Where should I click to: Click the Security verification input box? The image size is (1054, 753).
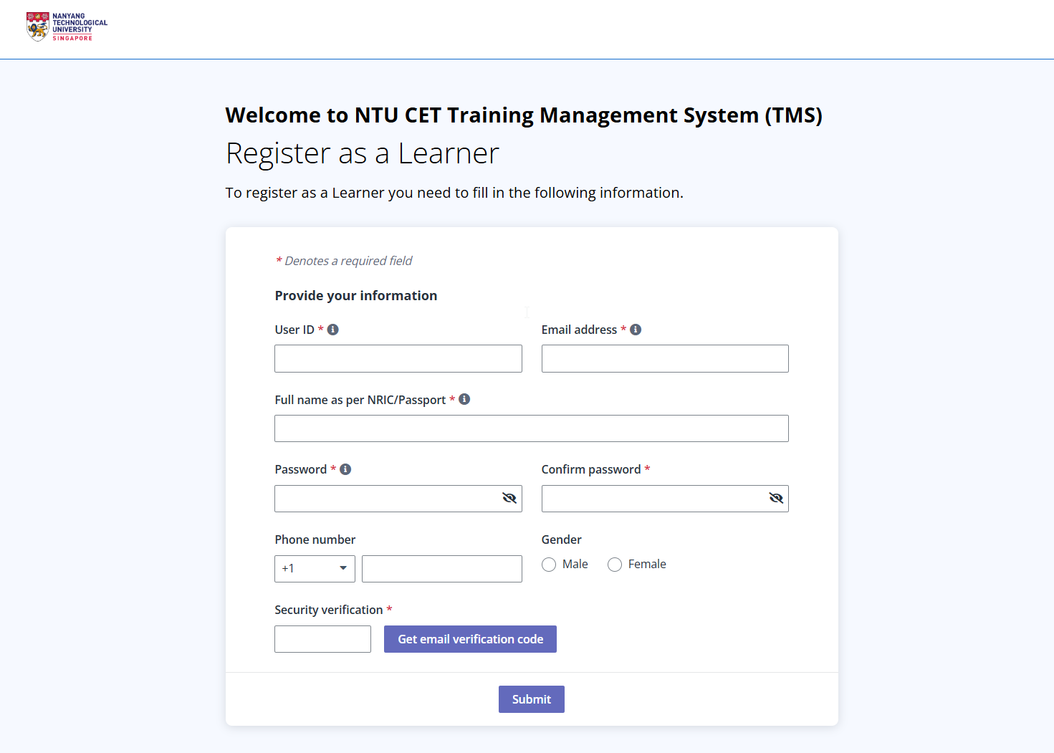tap(322, 638)
